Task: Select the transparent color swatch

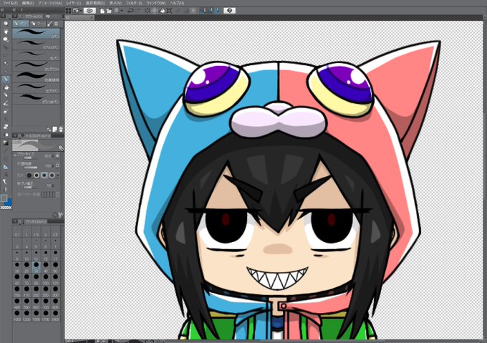Action: pyautogui.click(x=6, y=208)
